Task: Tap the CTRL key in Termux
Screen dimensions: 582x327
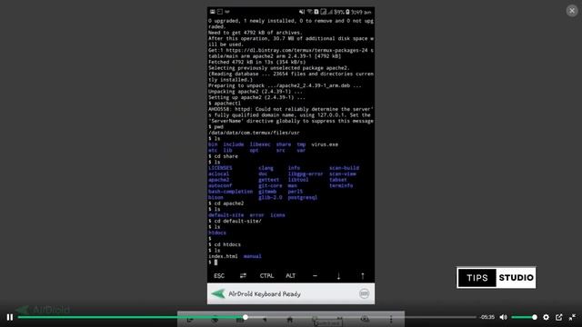Action: point(266,276)
